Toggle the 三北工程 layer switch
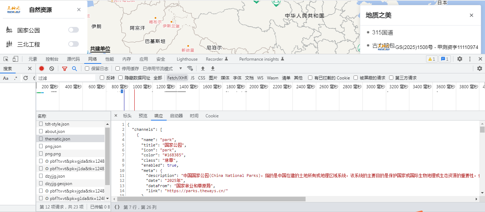Viewport: 485px width, 212px height. coord(74,44)
